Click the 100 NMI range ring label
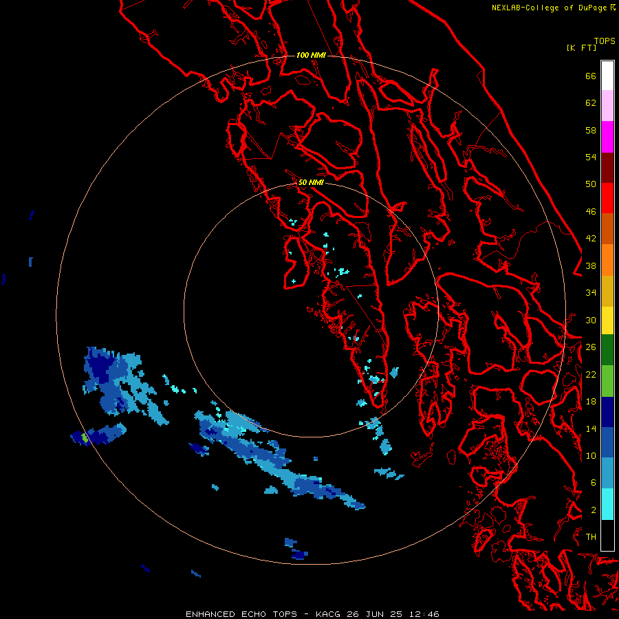Screen dimensions: 619x619 [x=311, y=55]
